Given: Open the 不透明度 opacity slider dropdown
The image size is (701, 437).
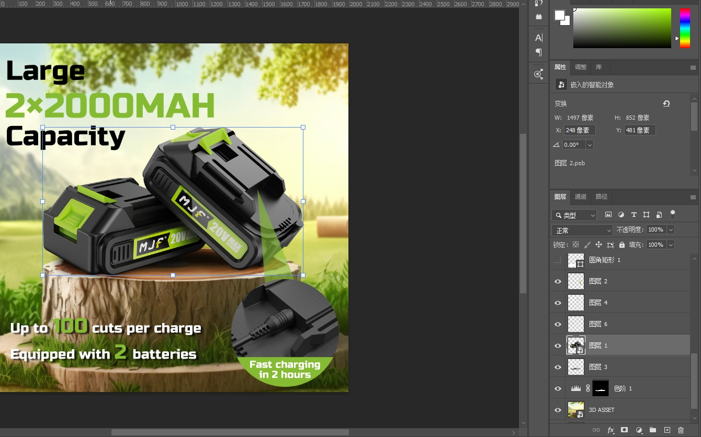Looking at the screenshot, I should tap(671, 229).
